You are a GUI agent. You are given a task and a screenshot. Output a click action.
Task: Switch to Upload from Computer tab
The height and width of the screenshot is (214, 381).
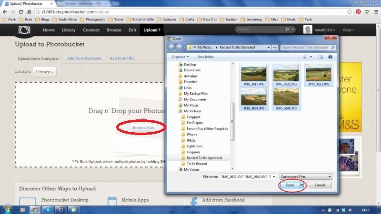pyautogui.click(x=38, y=58)
